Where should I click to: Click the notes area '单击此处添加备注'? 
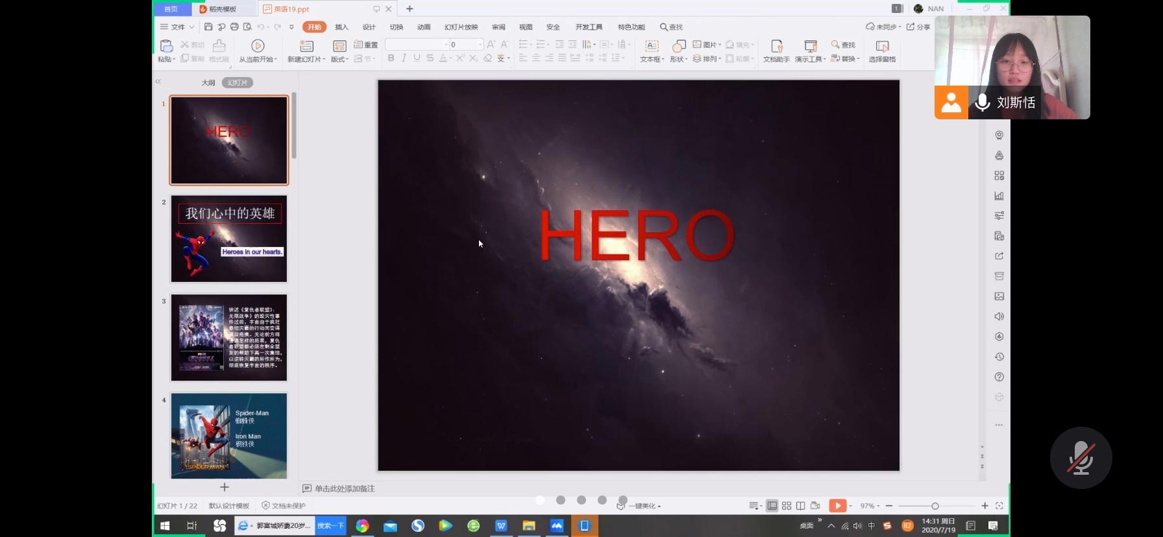pos(345,488)
